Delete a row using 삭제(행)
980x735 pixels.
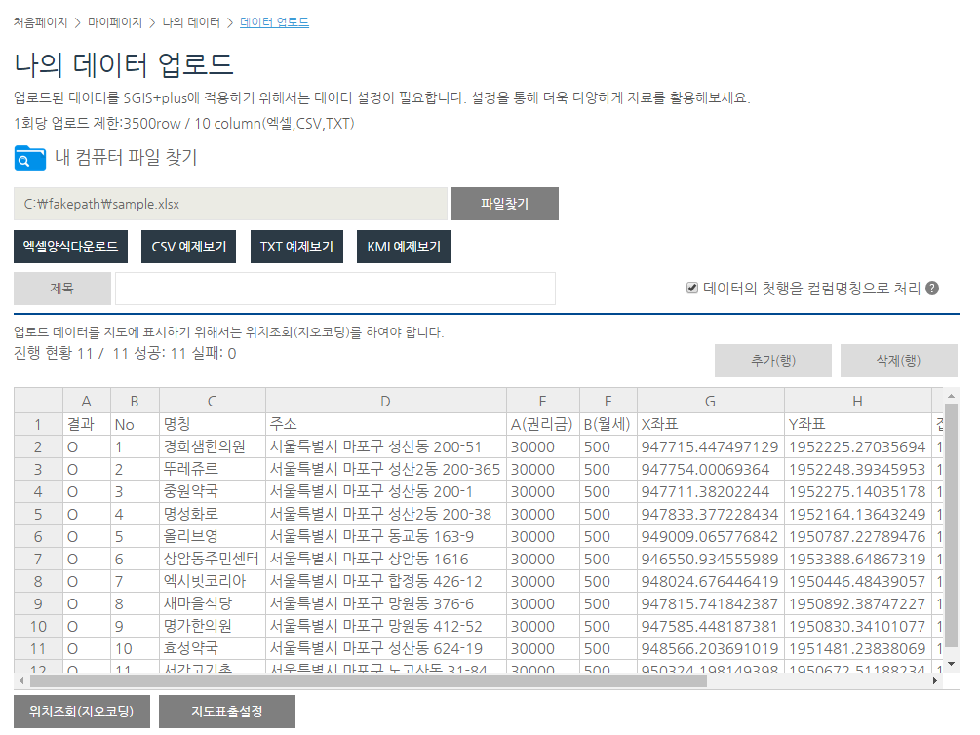coord(898,360)
